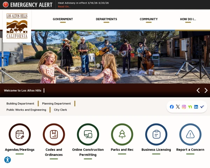Viewport: 210px width, 168px height.
Task: Open the accessibility options icon
Action: pos(7,160)
